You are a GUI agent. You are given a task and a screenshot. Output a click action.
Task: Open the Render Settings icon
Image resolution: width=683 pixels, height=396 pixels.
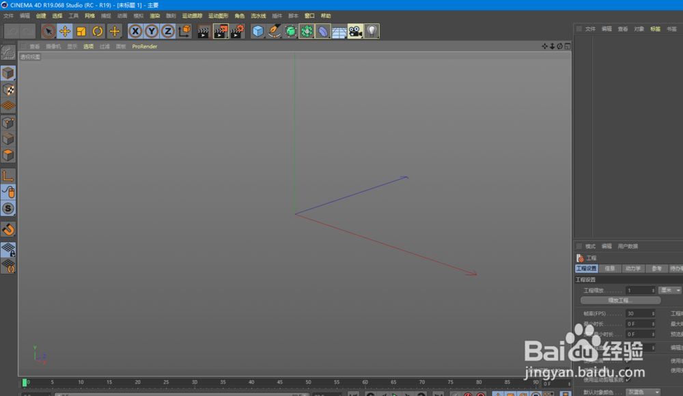point(239,31)
